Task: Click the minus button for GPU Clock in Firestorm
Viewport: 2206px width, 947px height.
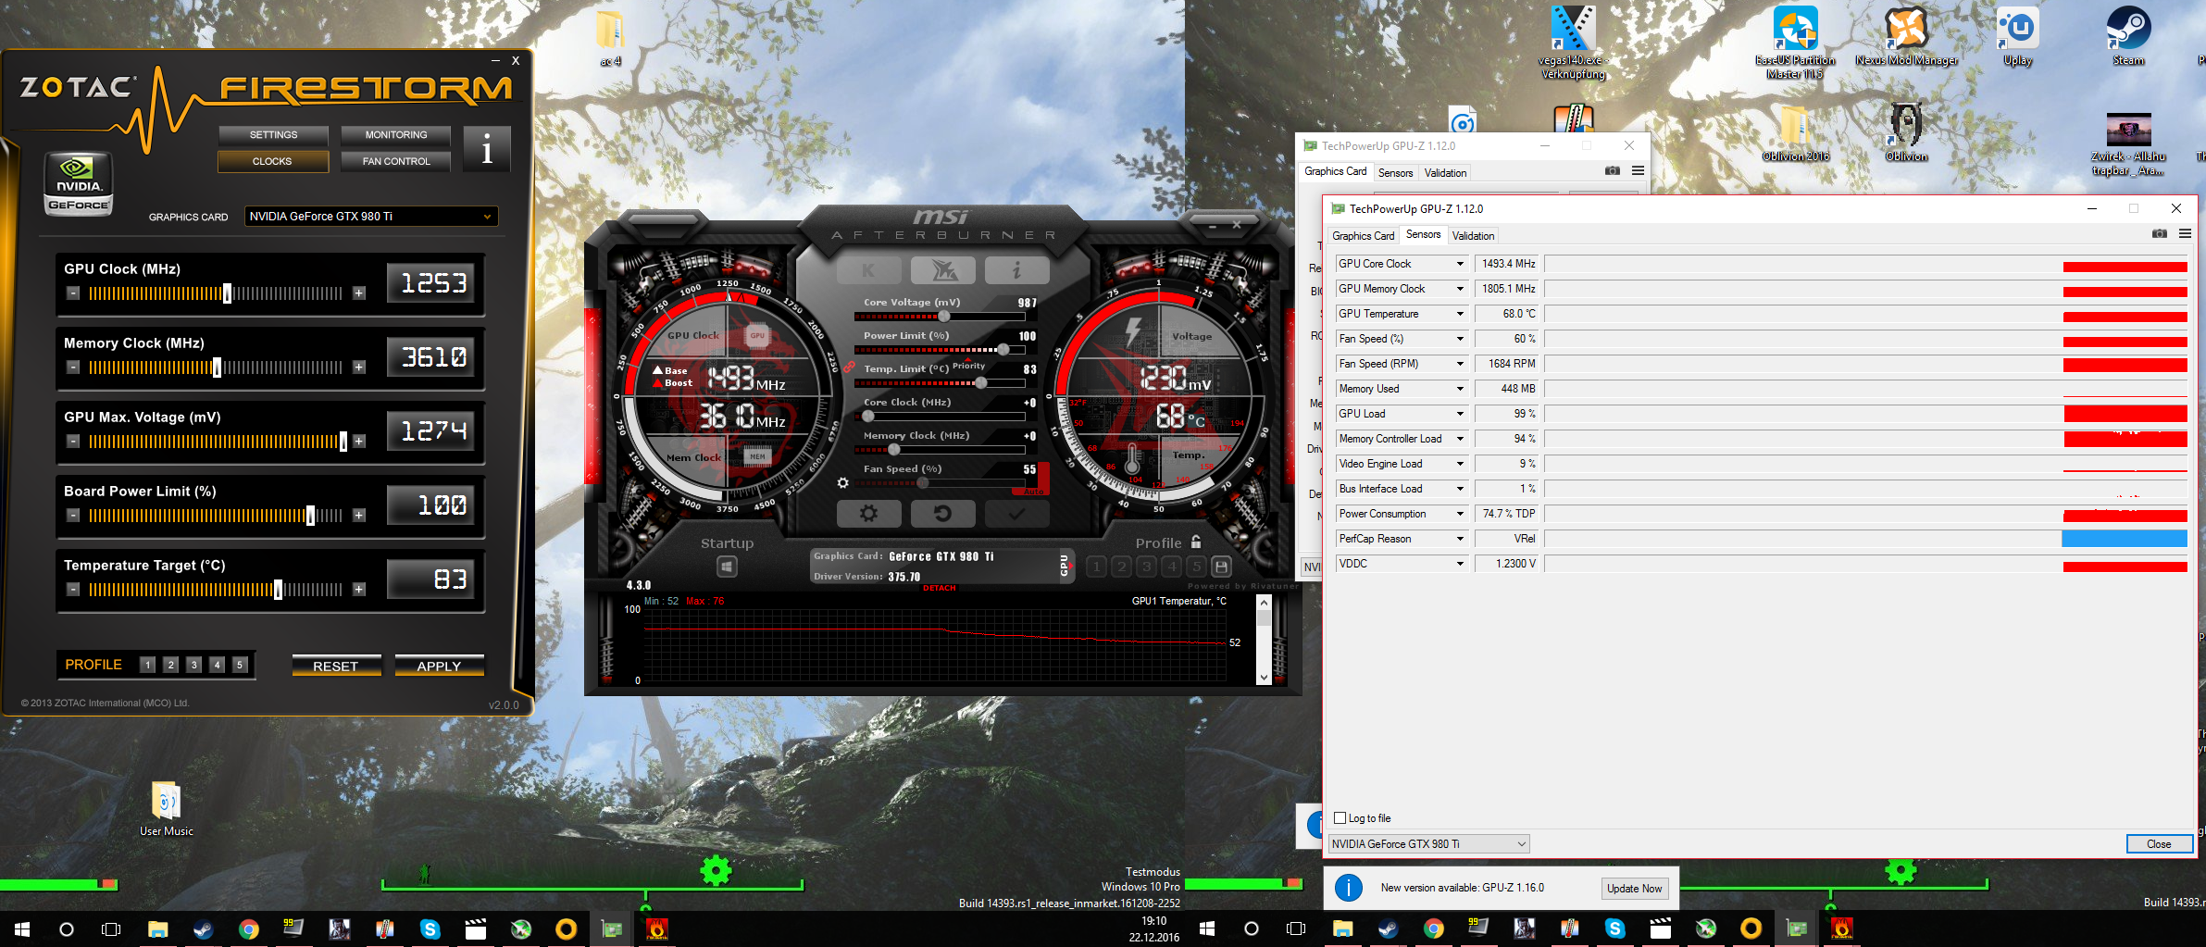Action: coord(73,293)
